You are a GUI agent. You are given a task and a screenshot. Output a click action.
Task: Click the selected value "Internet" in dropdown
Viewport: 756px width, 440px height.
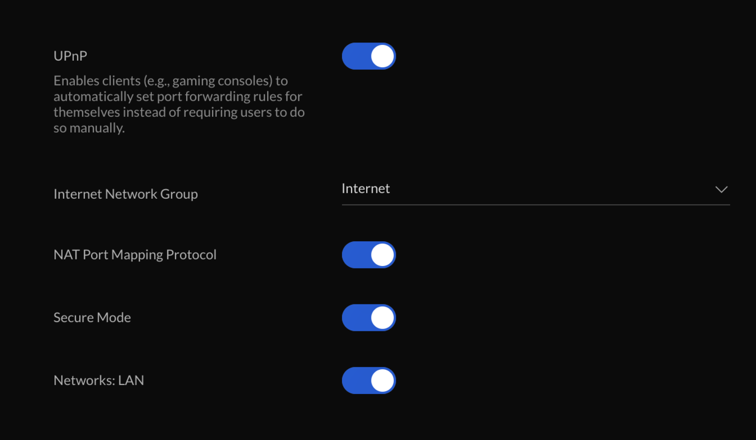[x=366, y=189]
